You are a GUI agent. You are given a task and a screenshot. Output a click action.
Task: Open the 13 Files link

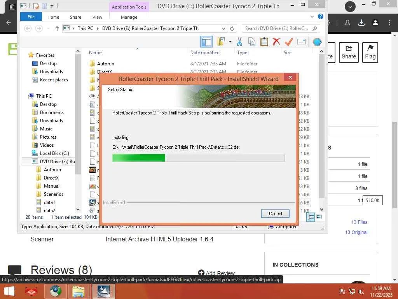[359, 222]
